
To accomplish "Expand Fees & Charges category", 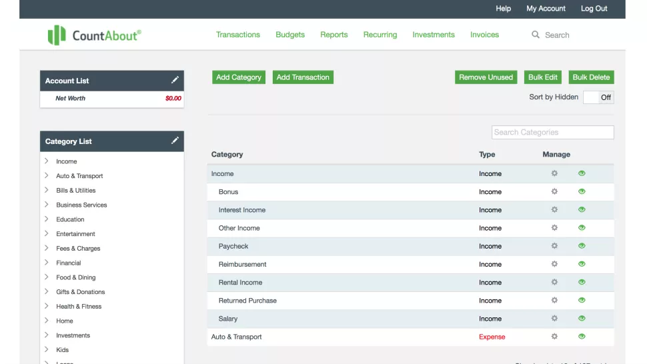I will point(47,248).
